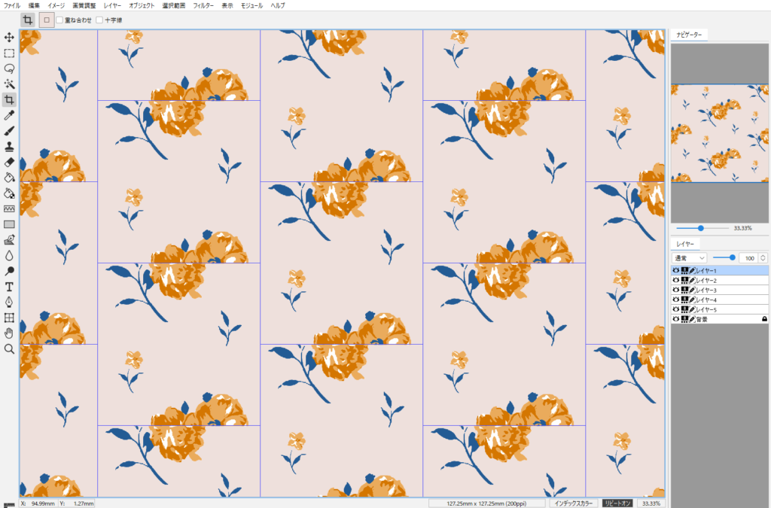Select the Brush tool
This screenshot has height=508, width=771.
(9, 131)
